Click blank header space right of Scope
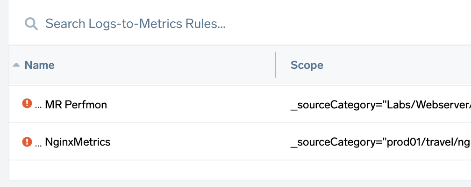This screenshot has height=187, width=471. (x=397, y=65)
